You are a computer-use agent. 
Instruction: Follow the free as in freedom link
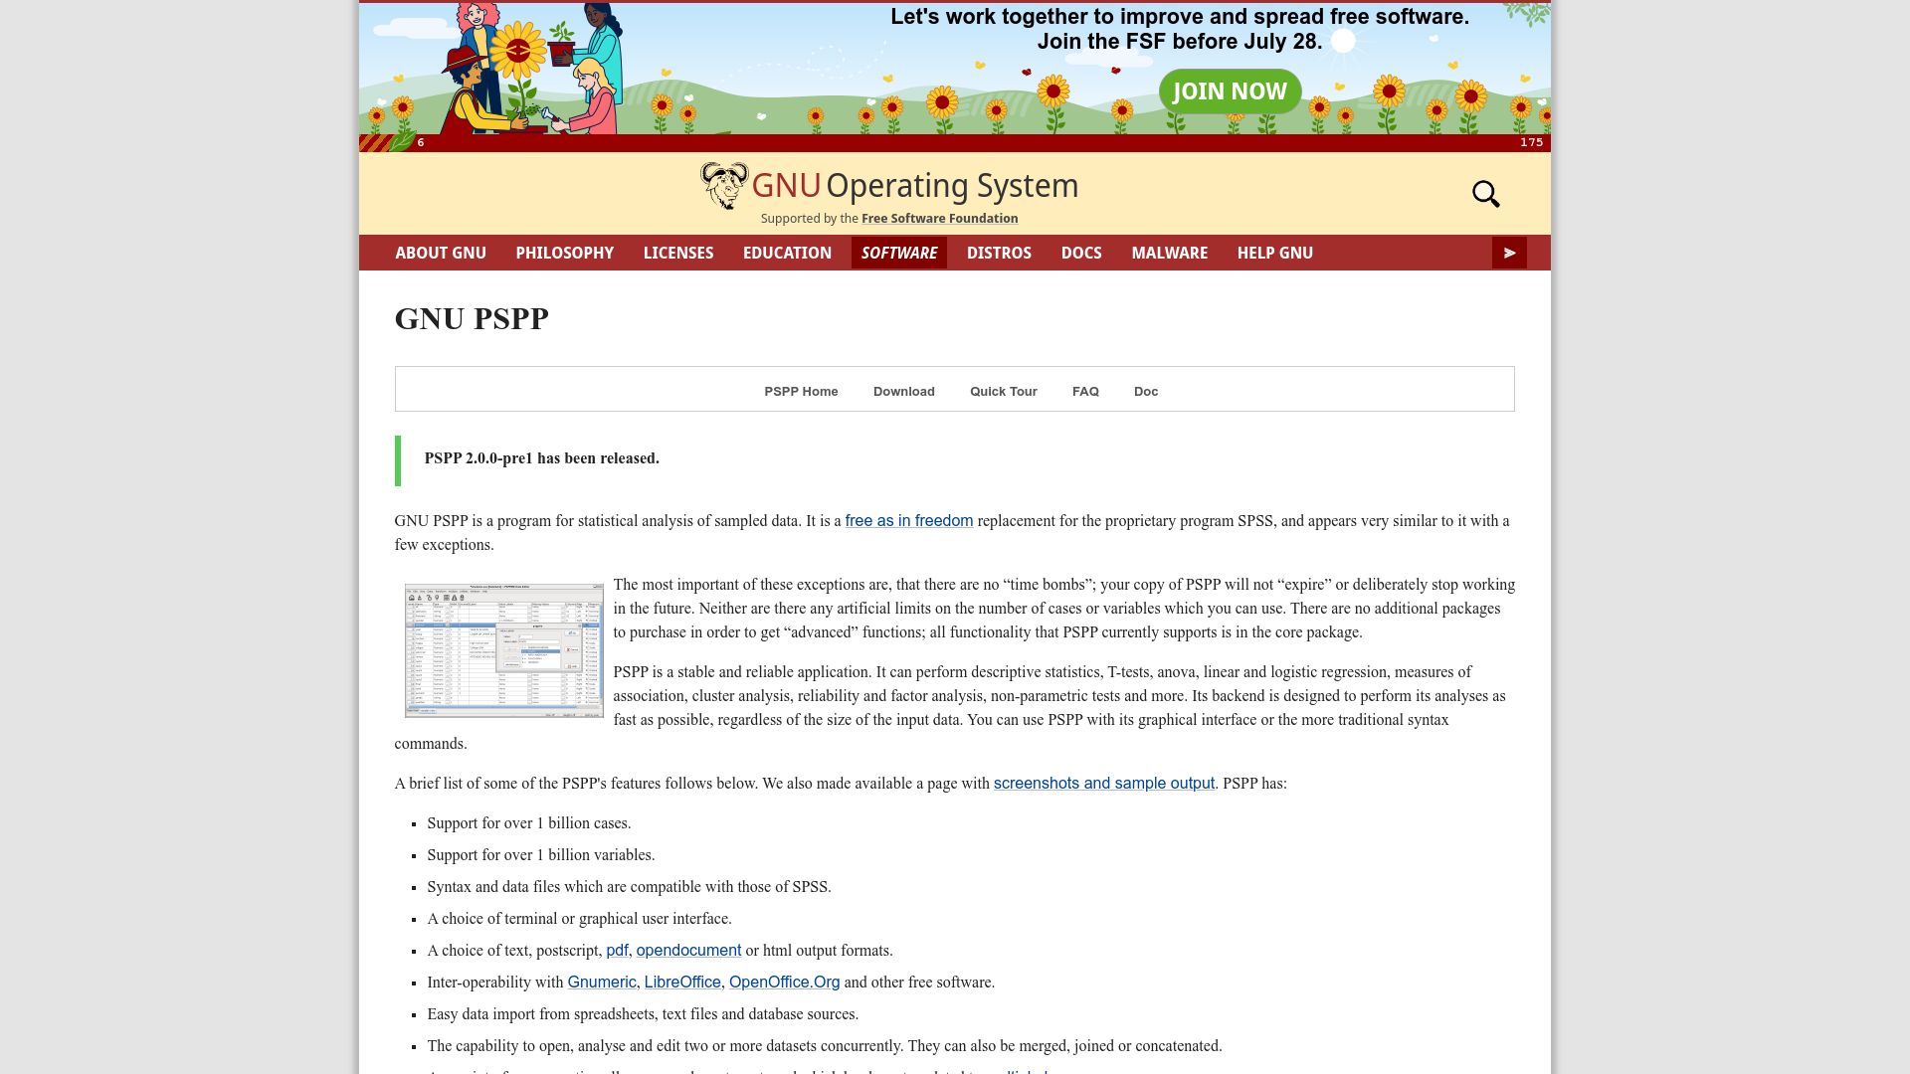(x=908, y=521)
